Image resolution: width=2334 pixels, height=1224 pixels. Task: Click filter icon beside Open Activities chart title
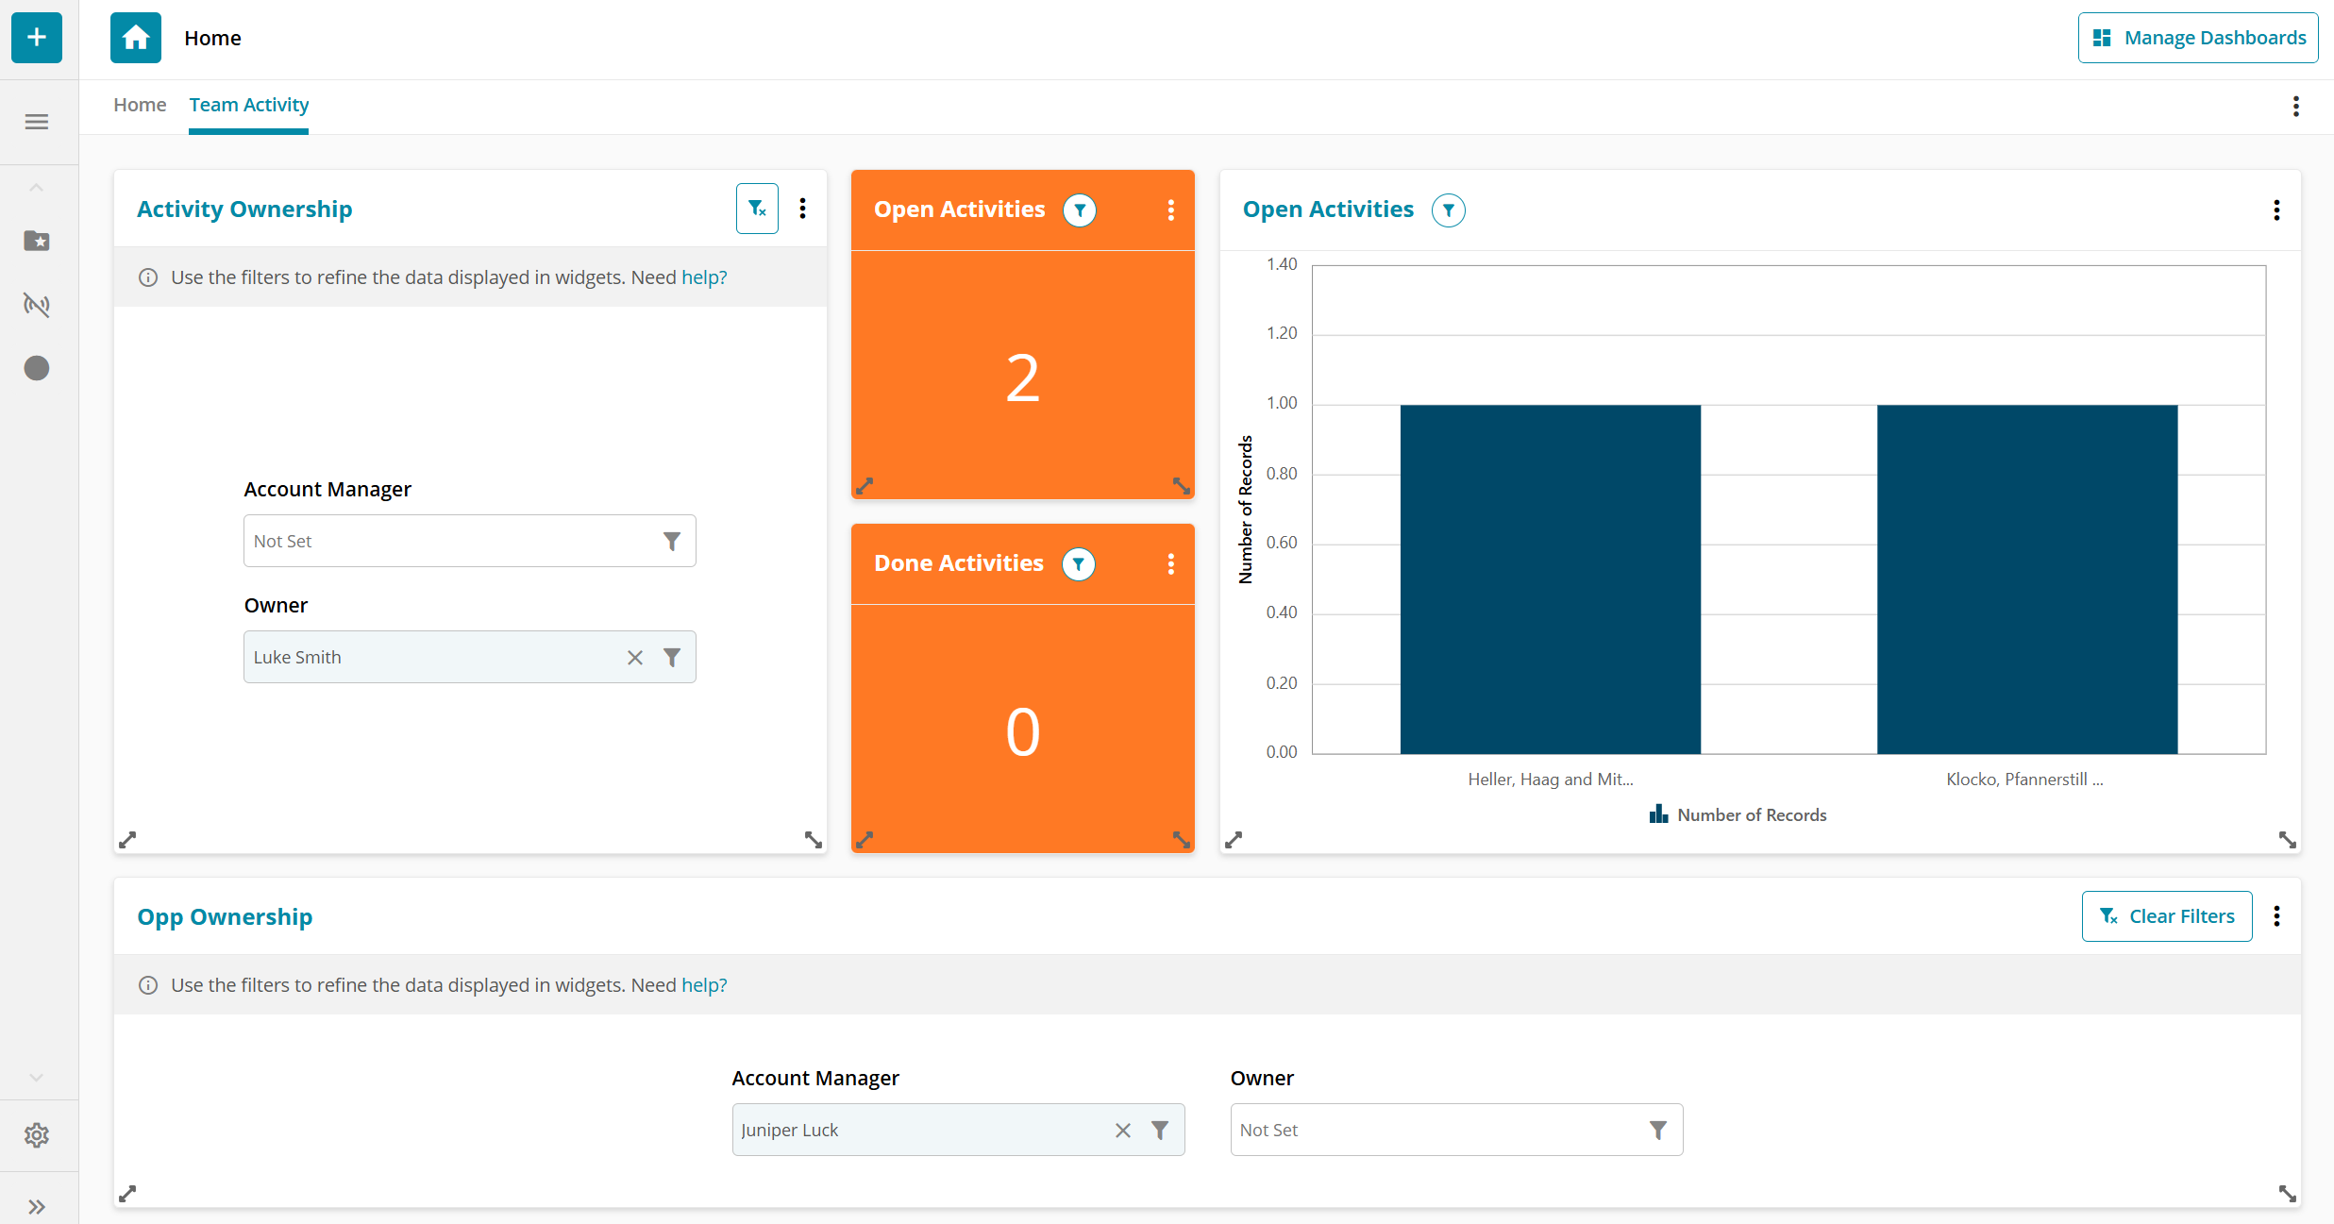(1448, 210)
